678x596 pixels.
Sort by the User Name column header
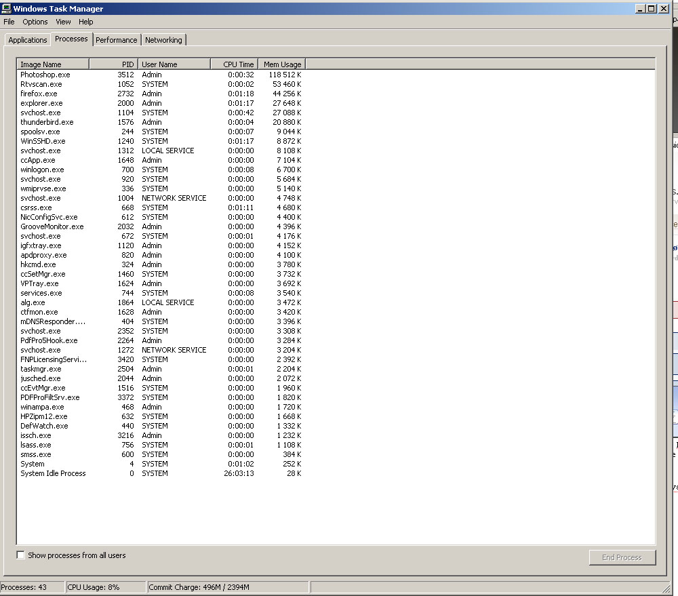174,64
